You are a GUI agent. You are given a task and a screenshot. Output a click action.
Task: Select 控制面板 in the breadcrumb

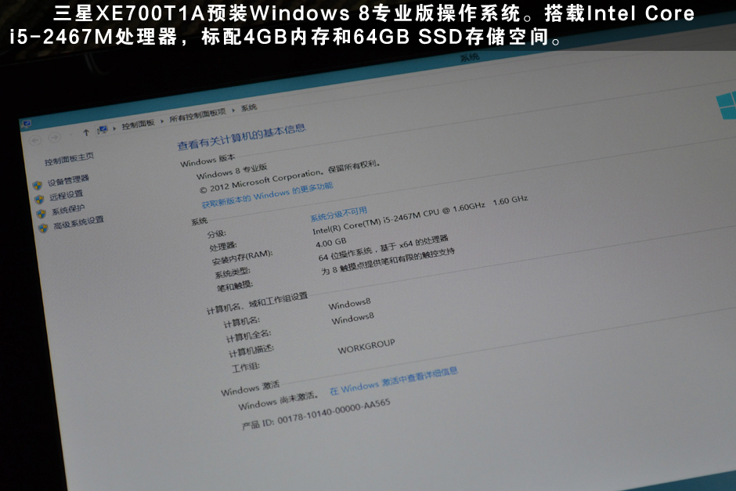138,125
